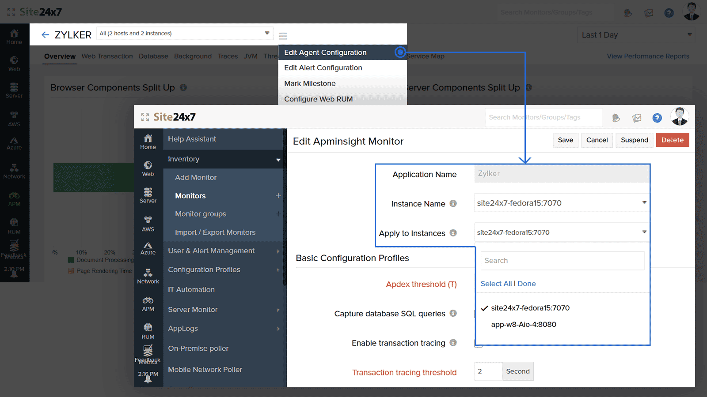Screen dimensions: 707x397
Task: Show info for Instance Name field
Action: [x=453, y=203]
